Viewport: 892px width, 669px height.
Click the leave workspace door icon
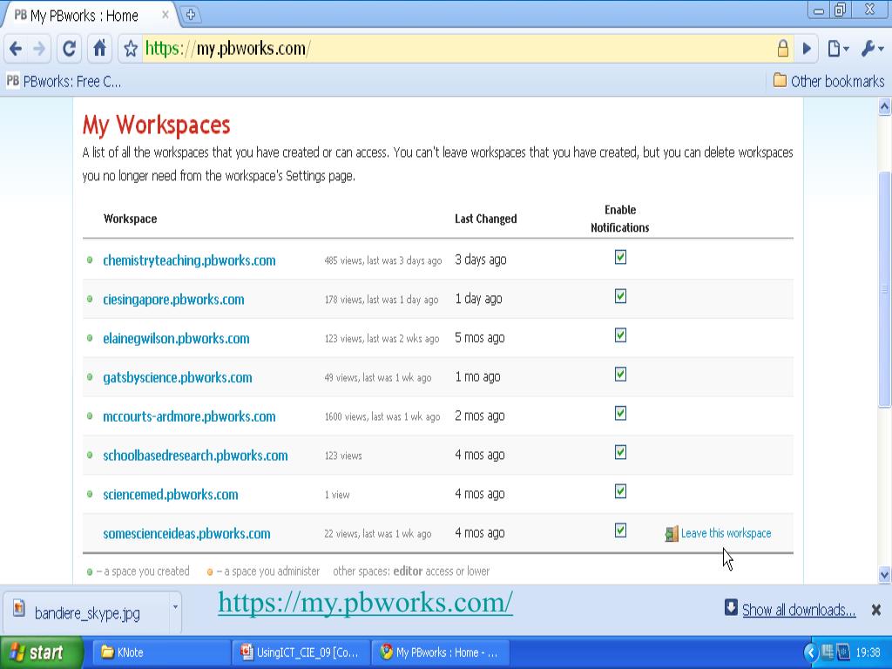672,534
